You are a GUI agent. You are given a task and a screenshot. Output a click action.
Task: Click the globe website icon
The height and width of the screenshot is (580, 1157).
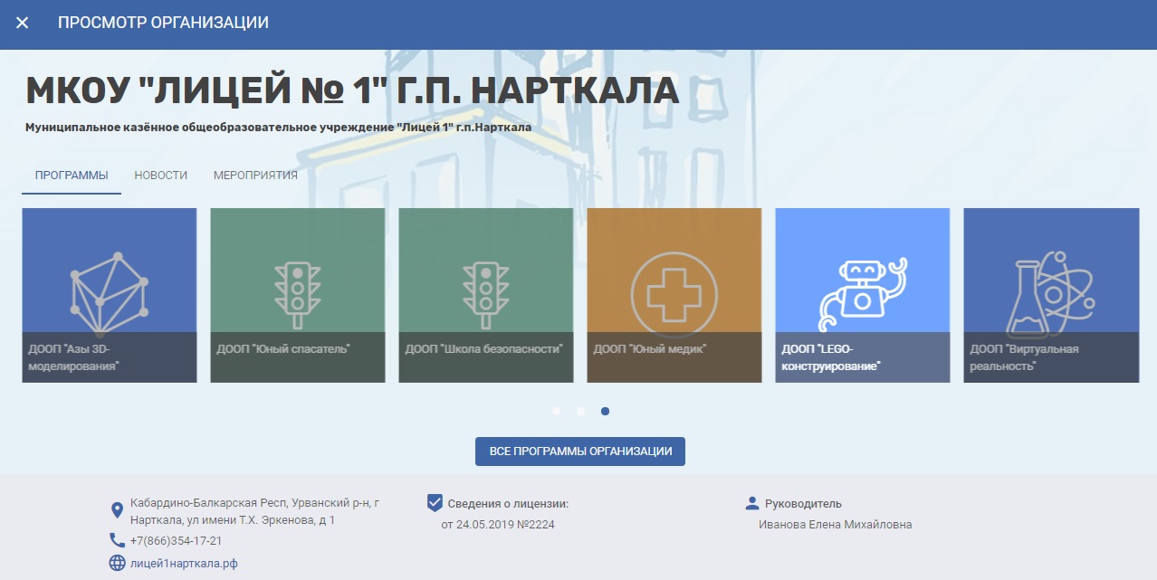coord(117,563)
